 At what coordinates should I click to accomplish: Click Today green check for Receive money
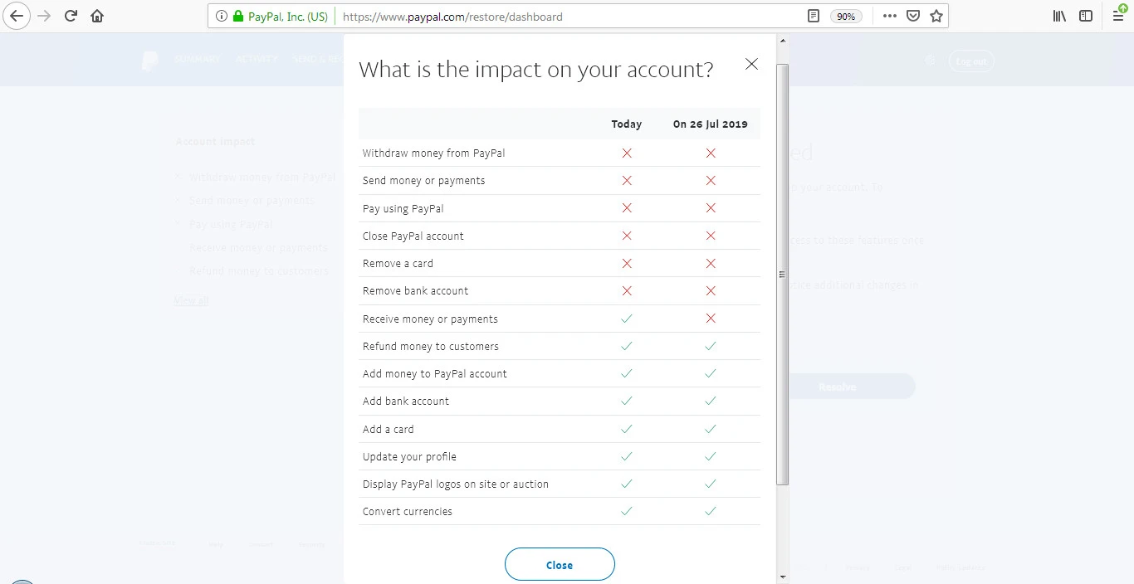(x=627, y=319)
